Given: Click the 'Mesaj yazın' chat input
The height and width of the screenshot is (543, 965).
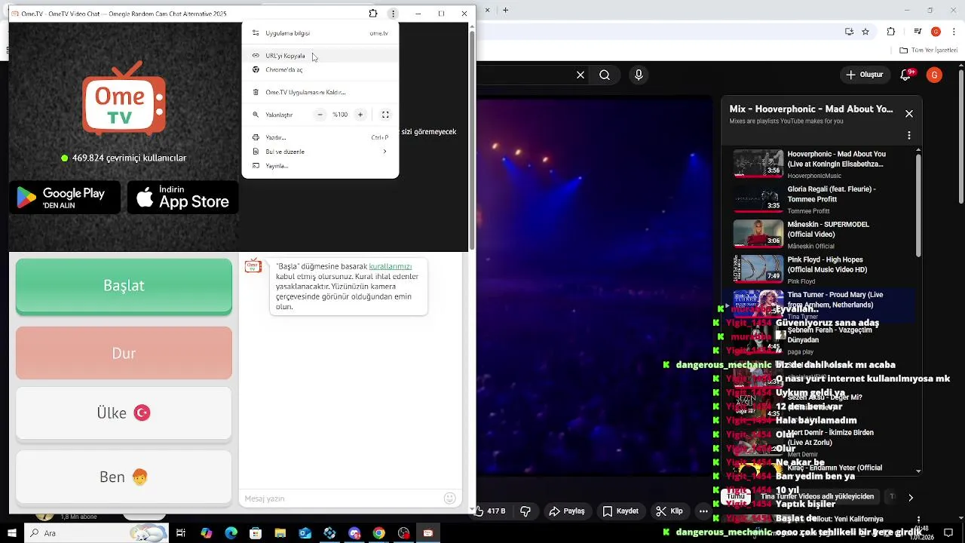Looking at the screenshot, I should click(x=342, y=499).
